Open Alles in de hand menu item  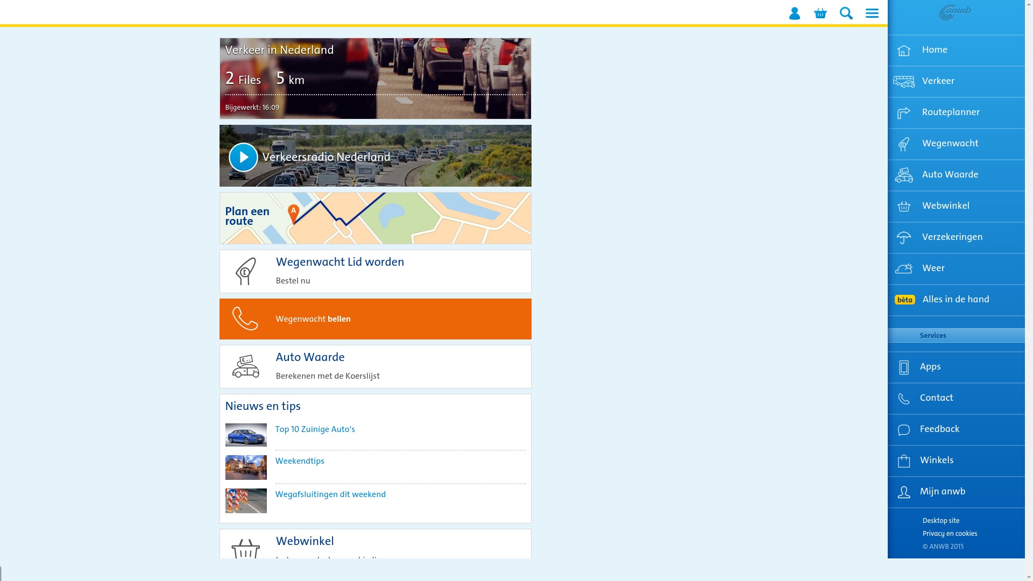click(956, 300)
